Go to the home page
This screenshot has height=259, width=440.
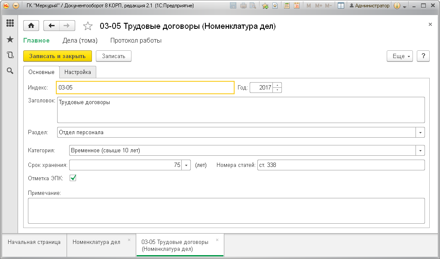click(x=31, y=26)
